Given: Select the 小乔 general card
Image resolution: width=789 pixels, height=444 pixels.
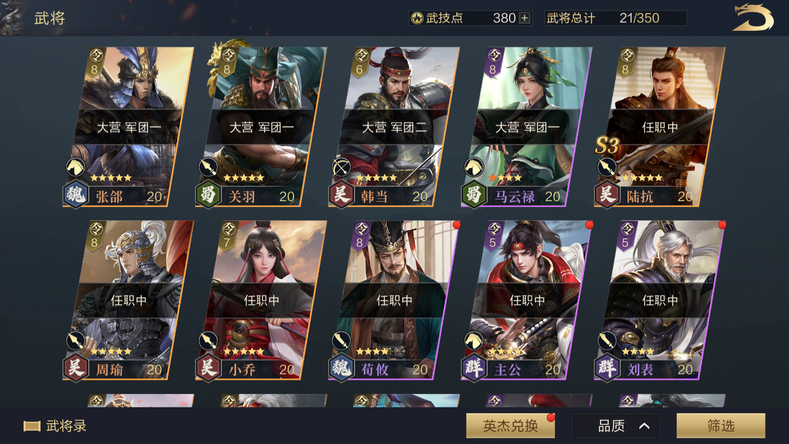Looking at the screenshot, I should pyautogui.click(x=261, y=300).
